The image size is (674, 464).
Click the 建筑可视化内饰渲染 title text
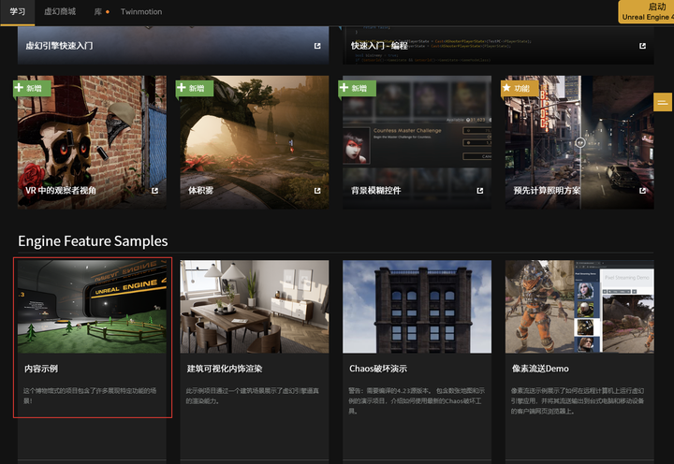pos(225,369)
